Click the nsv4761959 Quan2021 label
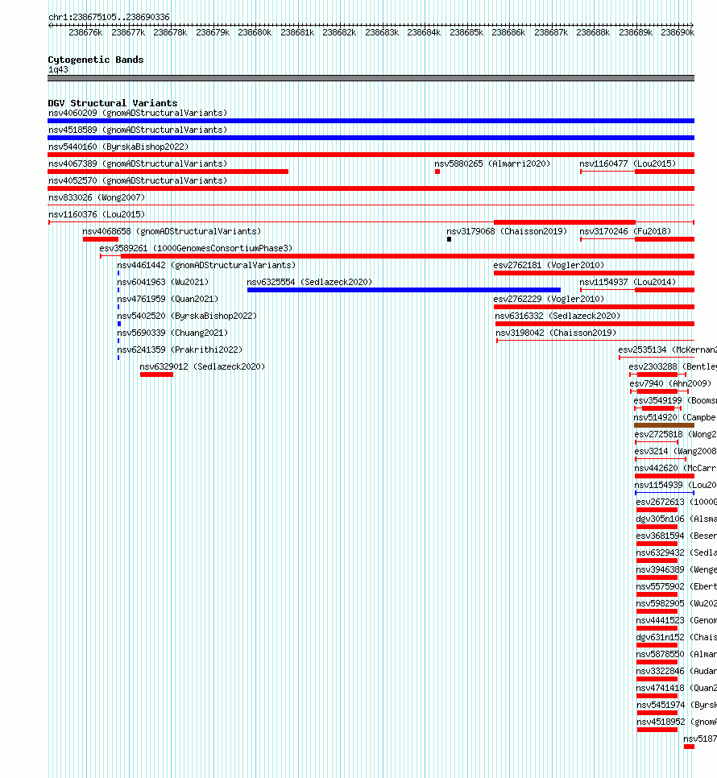Image resolution: width=717 pixels, height=778 pixels. (x=168, y=299)
